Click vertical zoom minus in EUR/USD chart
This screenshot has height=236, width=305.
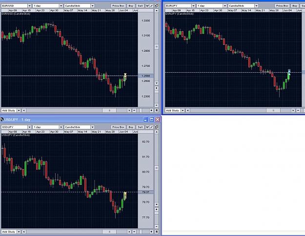coord(157,105)
